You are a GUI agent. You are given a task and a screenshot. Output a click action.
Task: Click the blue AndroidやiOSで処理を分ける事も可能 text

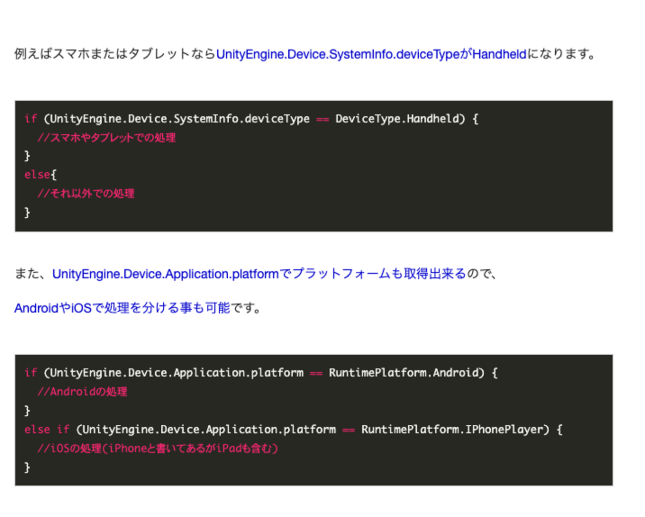(x=122, y=308)
